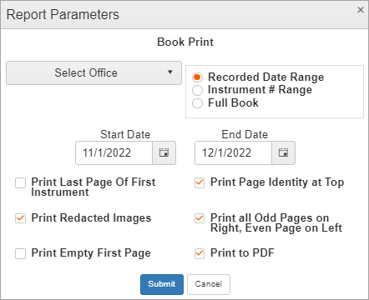Click the End Date text field
Viewport: 369px width, 300px height.
[233, 152]
